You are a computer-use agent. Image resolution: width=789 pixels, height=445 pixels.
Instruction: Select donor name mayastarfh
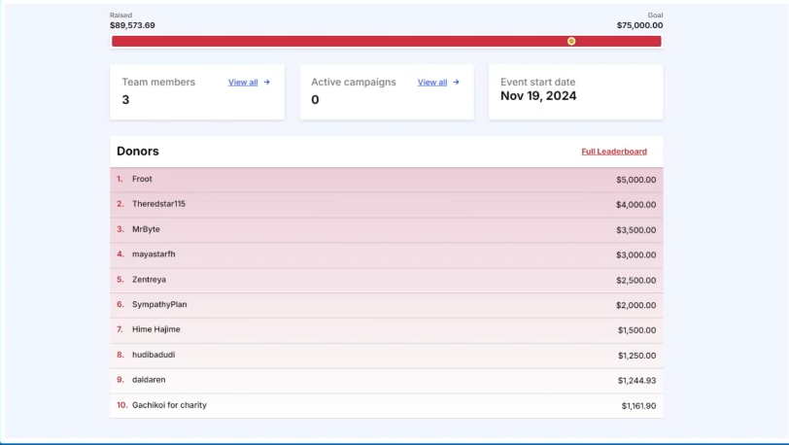click(154, 255)
